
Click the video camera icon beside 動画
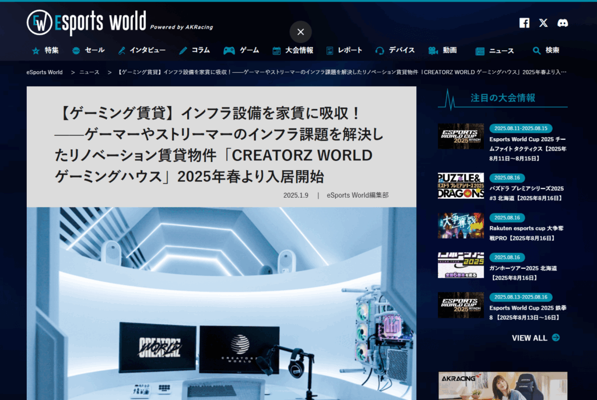click(433, 51)
